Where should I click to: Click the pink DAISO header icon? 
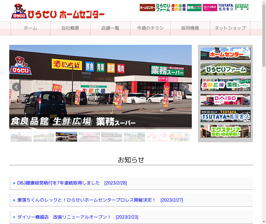210,8
